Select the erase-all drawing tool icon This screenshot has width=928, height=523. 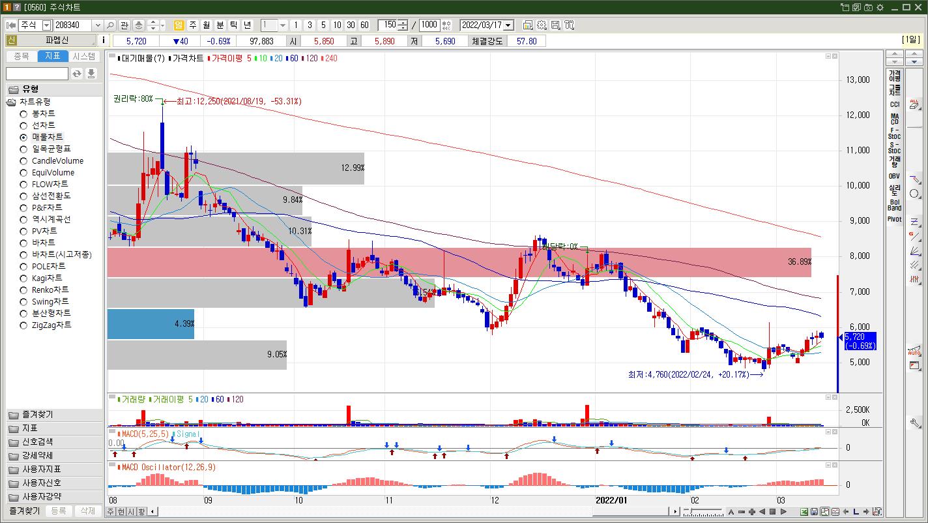(914, 104)
